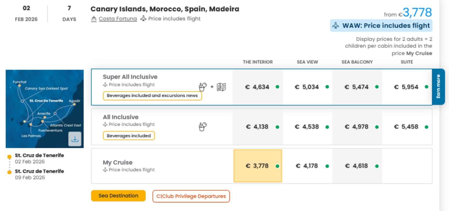Click the itinerary map download icon
The height and width of the screenshot is (211, 449).
pyautogui.click(x=75, y=139)
